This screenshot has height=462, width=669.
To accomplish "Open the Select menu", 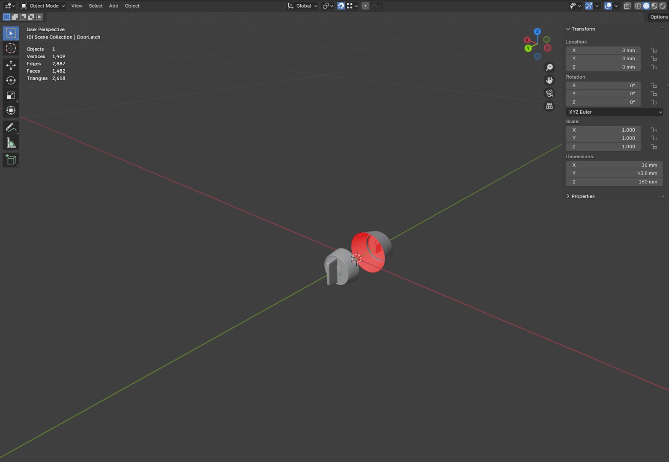I will 96,6.
